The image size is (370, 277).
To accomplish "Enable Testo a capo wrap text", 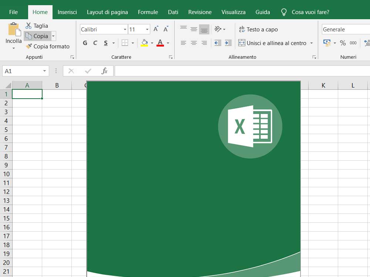I will [258, 30].
